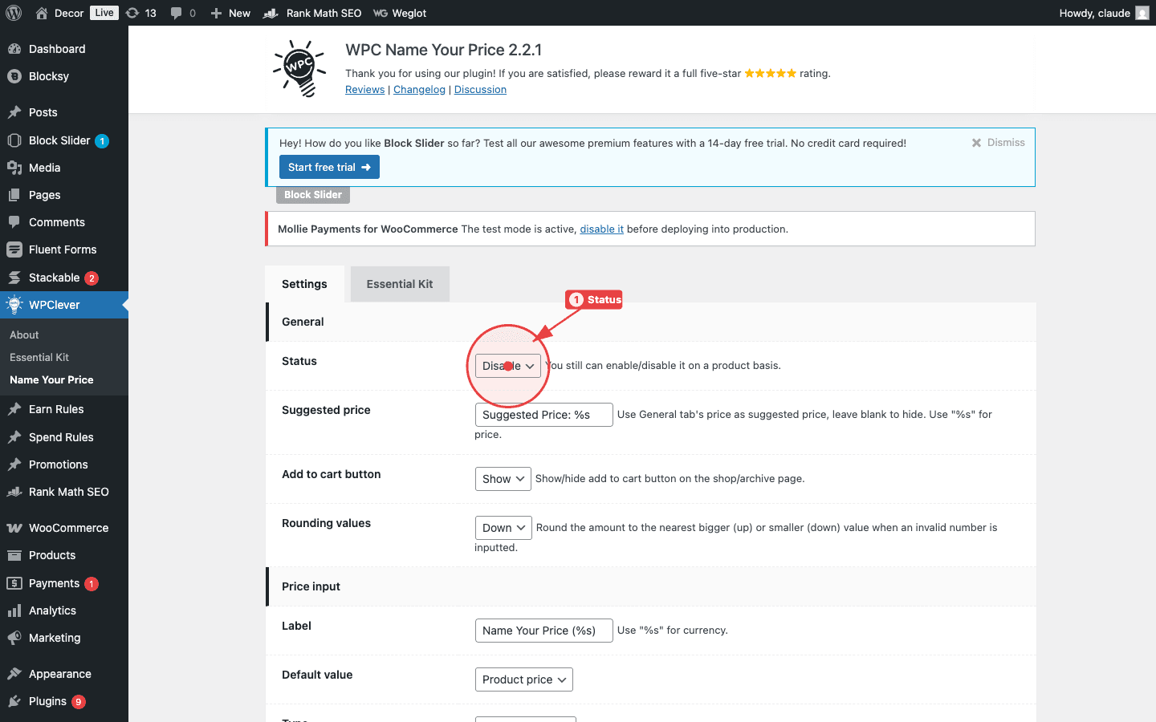This screenshot has height=722, width=1156.
Task: Click the Price input section heading
Action: pos(311,586)
